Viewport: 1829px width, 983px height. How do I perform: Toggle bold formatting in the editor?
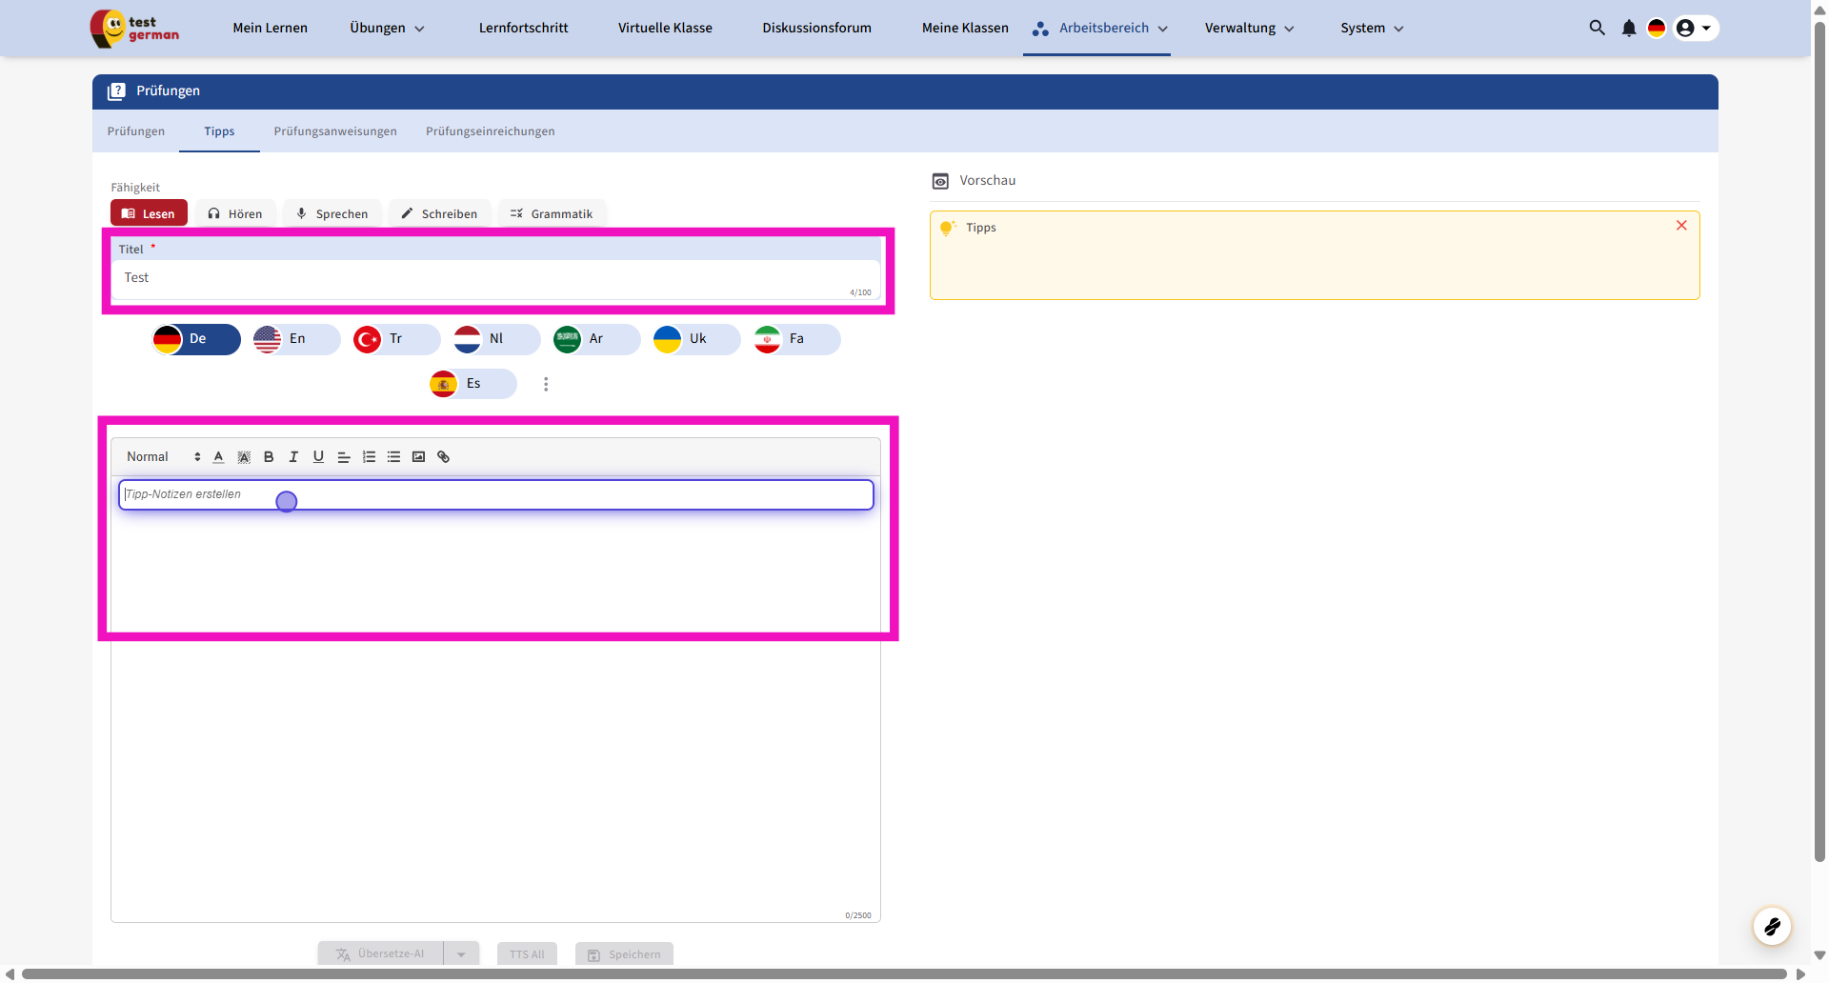click(x=269, y=457)
